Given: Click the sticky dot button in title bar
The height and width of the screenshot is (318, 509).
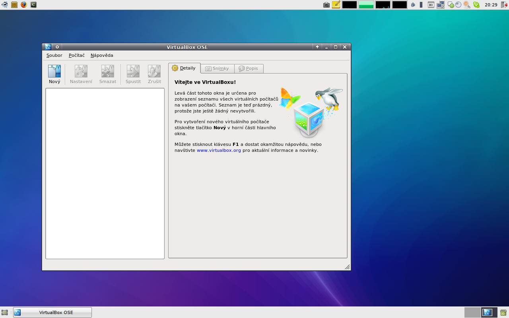Looking at the screenshot, I should pyautogui.click(x=57, y=47).
